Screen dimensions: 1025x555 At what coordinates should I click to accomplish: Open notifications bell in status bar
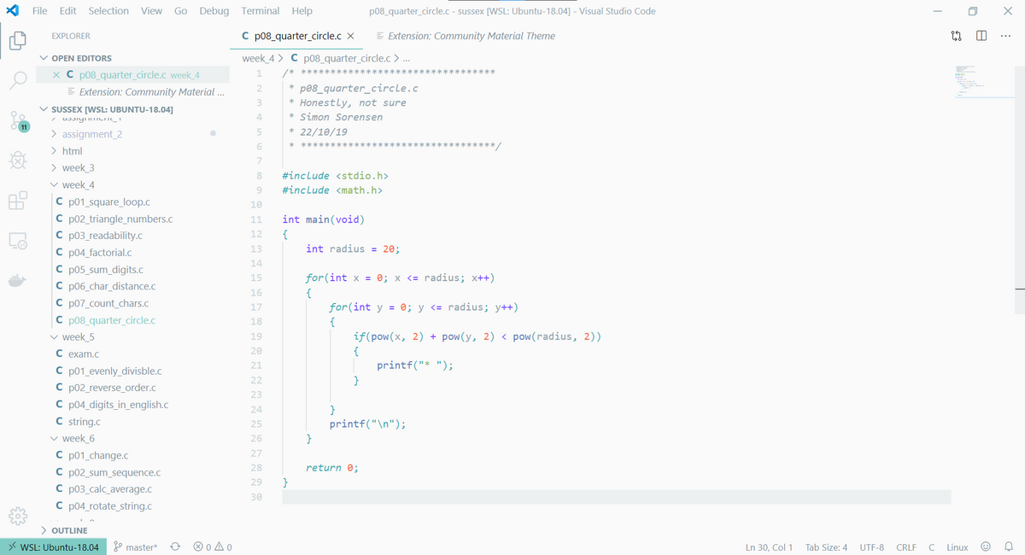pos(1008,546)
